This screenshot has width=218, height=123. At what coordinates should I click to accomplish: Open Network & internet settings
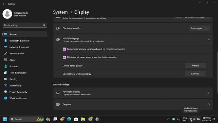(25, 47)
